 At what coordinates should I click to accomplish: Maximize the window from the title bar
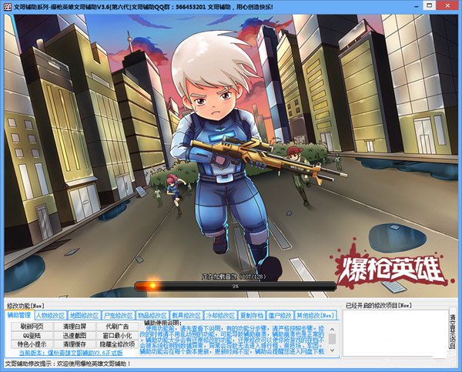[x=430, y=5]
